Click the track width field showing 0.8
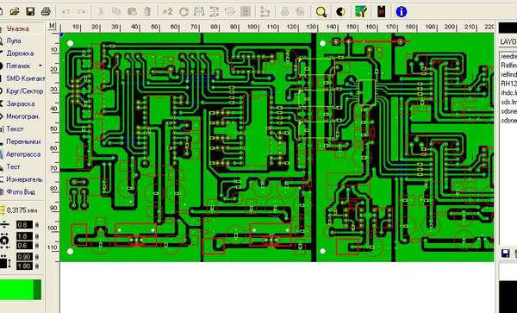Screen dimensions: 517x313 click(x=25, y=225)
